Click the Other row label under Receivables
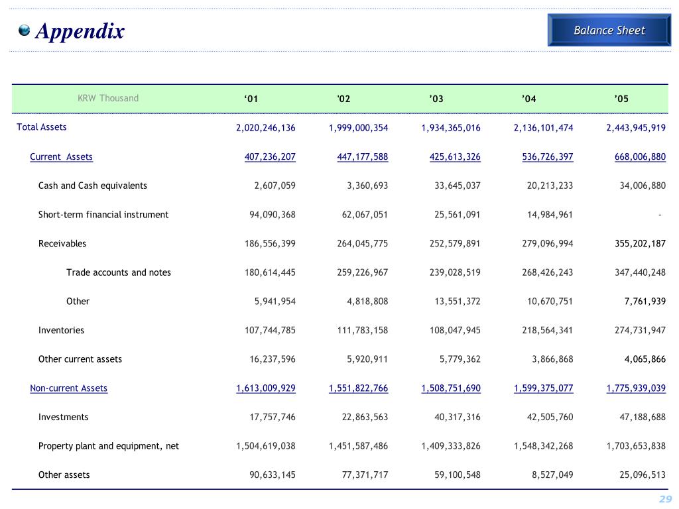The width and height of the screenshot is (679, 509). pyautogui.click(x=78, y=302)
